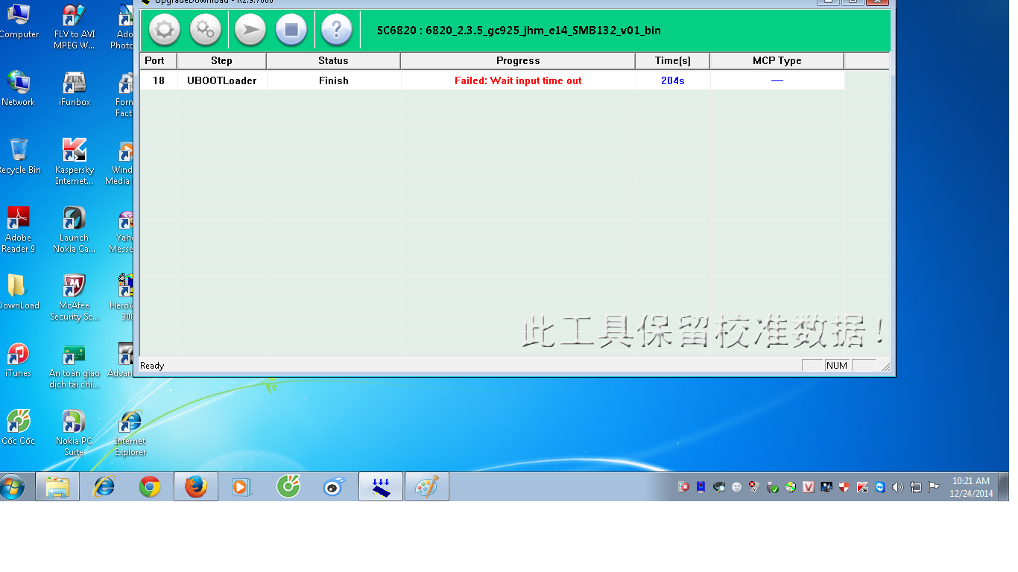
Task: Open Cốc Cốc browser from taskbar
Action: [288, 487]
